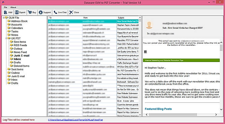225x124 pixels.
Task: Select email 'How Social Media has Ch...'
Action: (x=93, y=21)
